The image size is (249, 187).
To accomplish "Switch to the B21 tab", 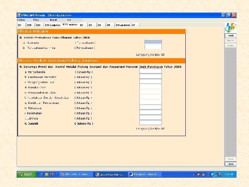I will click(x=30, y=25).
